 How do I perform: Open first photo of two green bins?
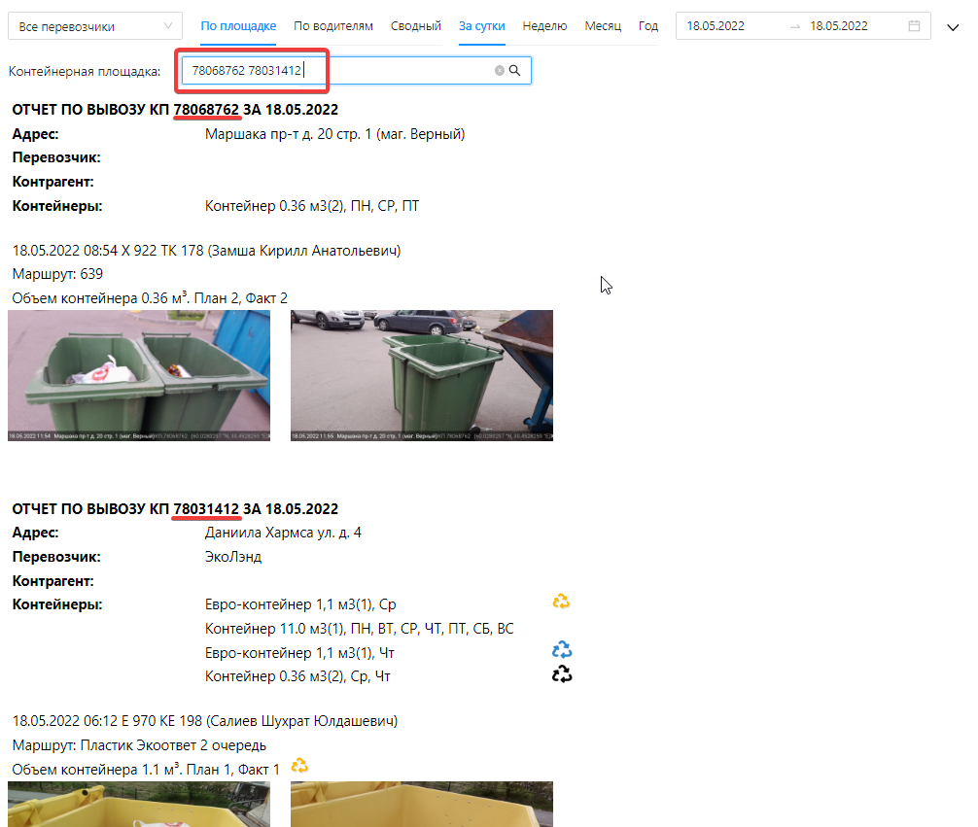(139, 375)
